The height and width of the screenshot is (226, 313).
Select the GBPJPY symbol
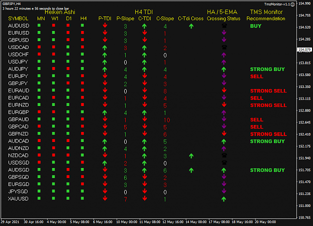[x=18, y=83]
